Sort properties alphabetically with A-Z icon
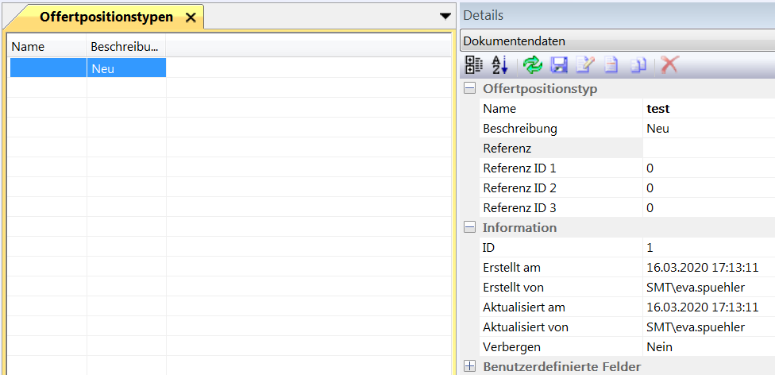The width and height of the screenshot is (775, 375). 499,65
